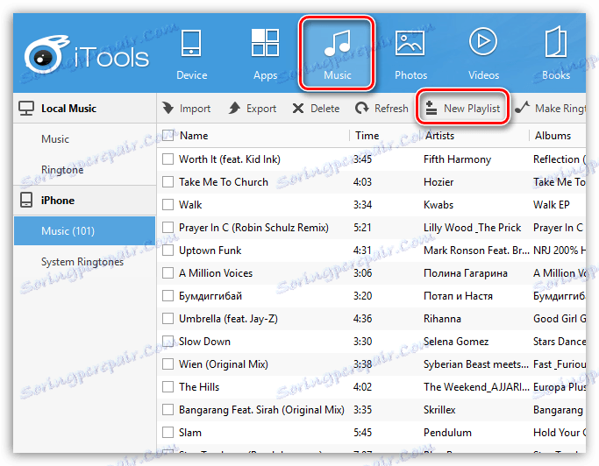Toggle the select-all checkbox beside Name

168,135
